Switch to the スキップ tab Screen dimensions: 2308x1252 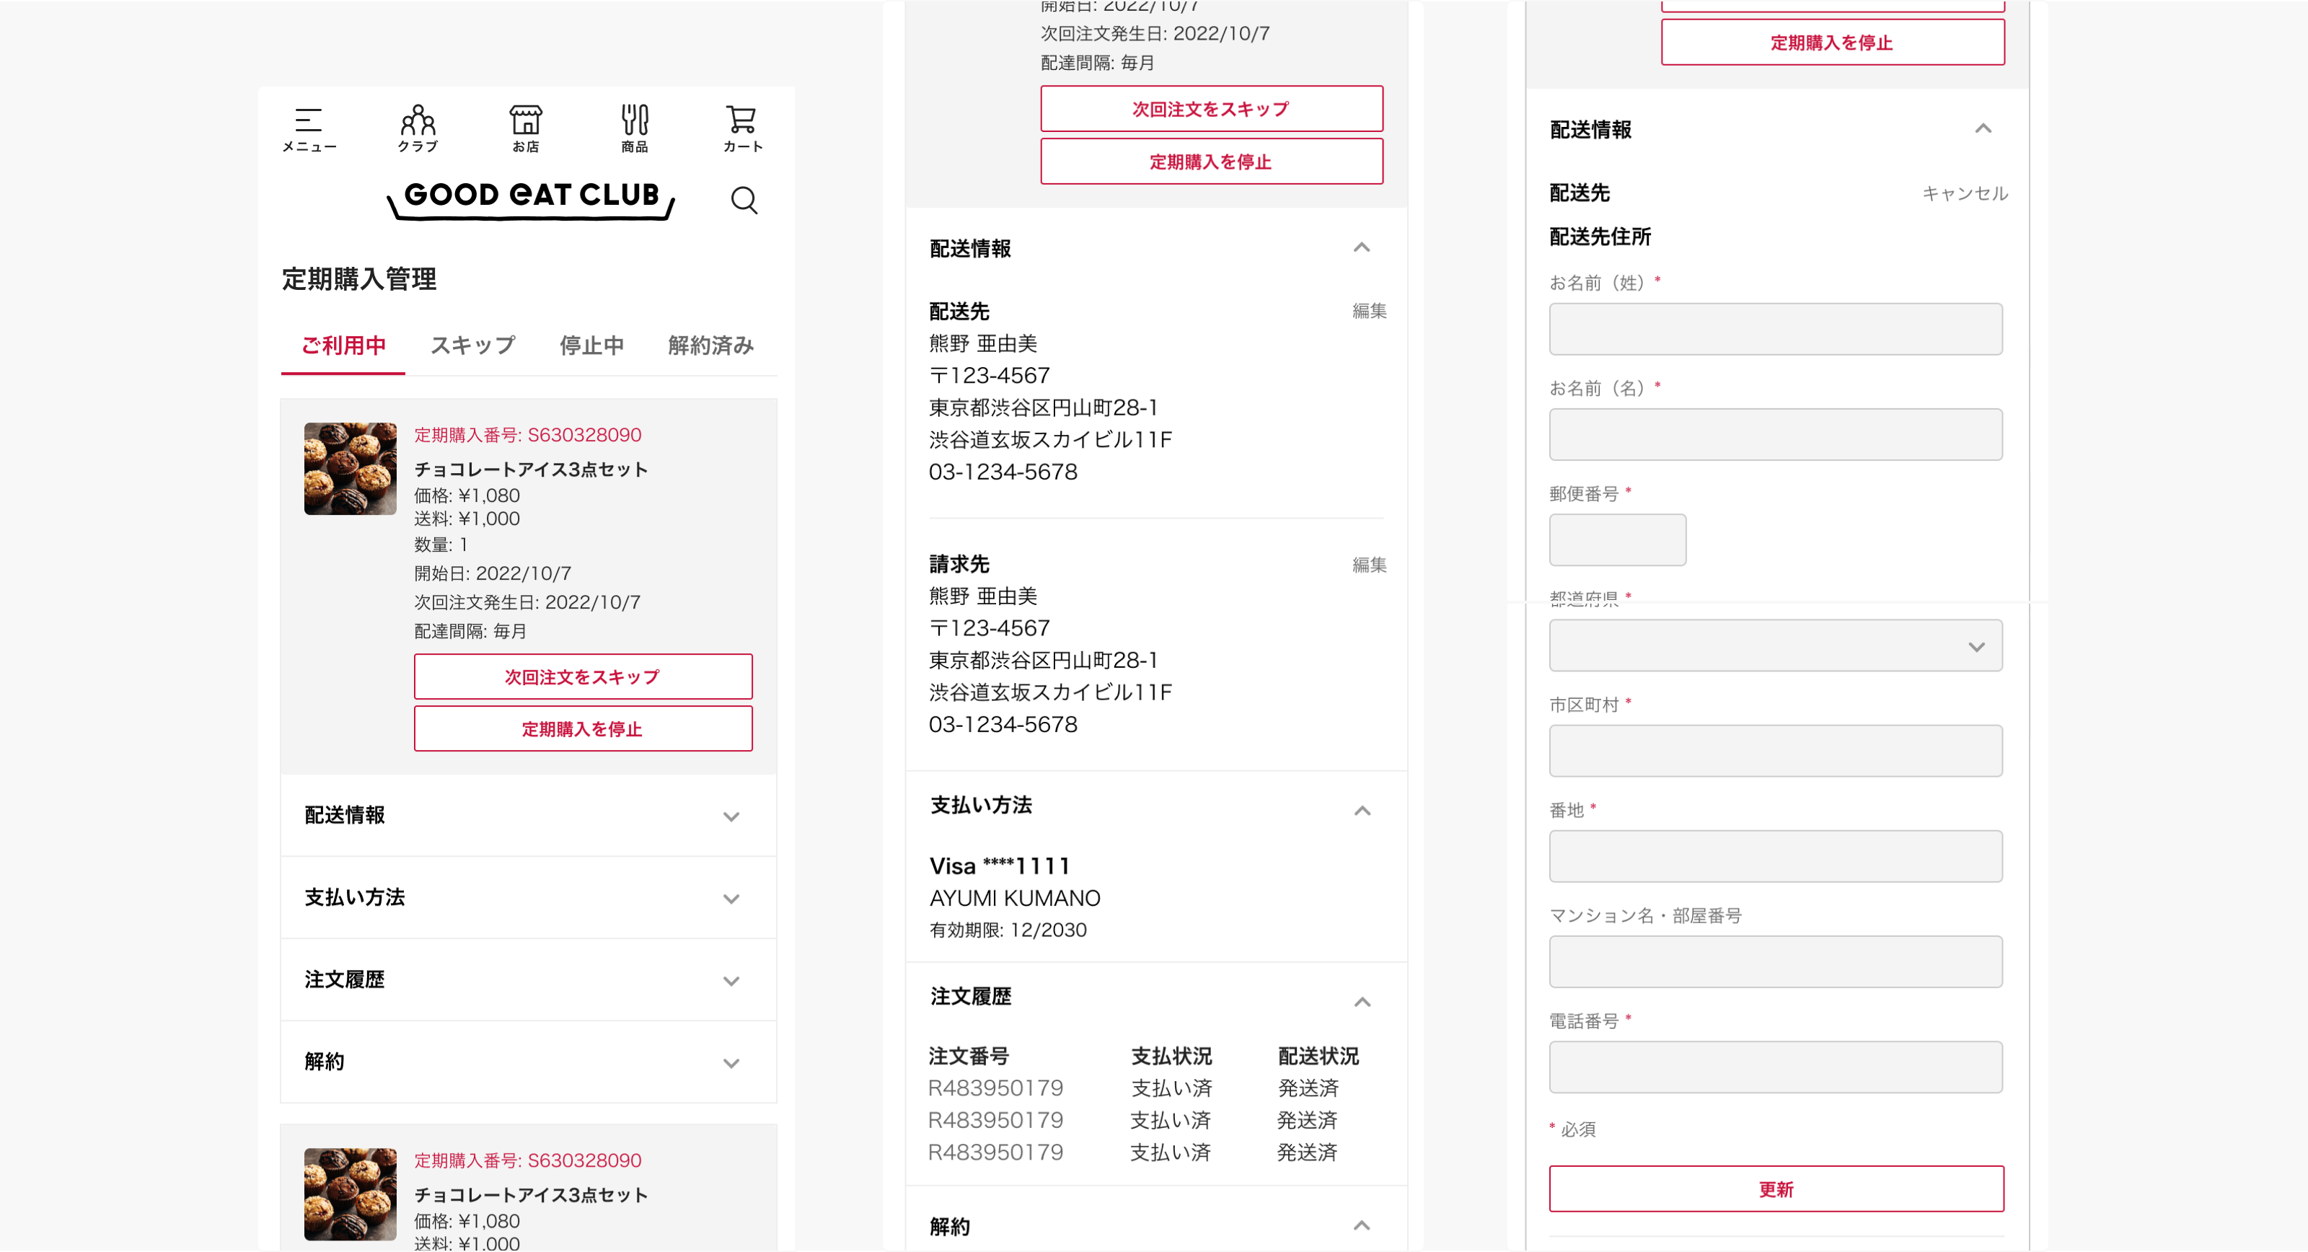click(472, 345)
